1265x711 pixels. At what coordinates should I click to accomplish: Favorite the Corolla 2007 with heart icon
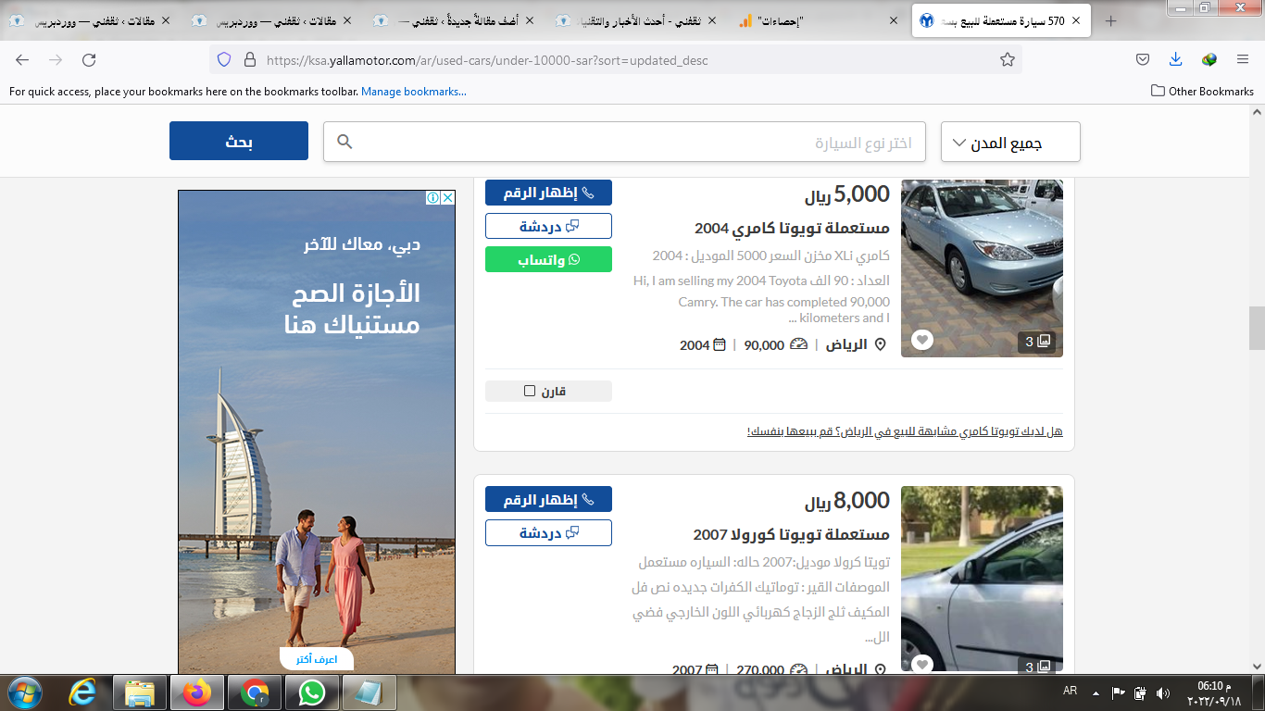pos(921,665)
